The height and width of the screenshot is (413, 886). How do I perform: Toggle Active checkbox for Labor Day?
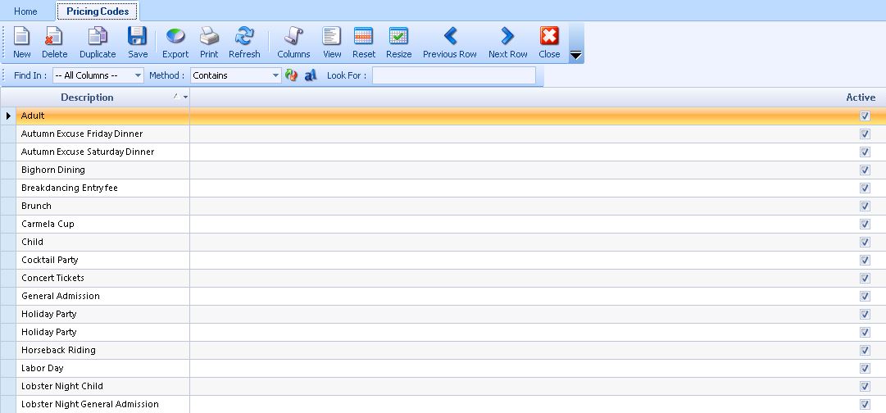865,369
